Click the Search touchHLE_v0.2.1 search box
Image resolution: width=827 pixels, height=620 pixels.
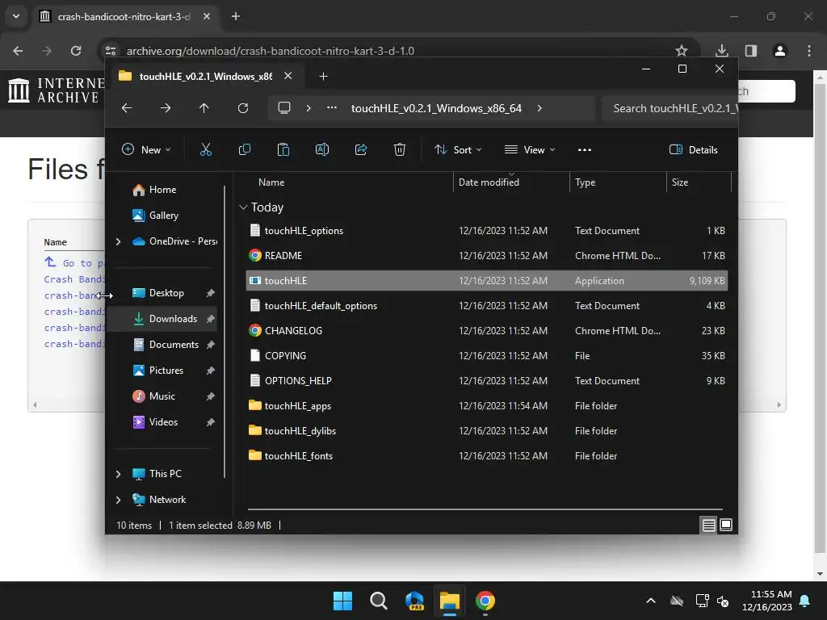670,108
